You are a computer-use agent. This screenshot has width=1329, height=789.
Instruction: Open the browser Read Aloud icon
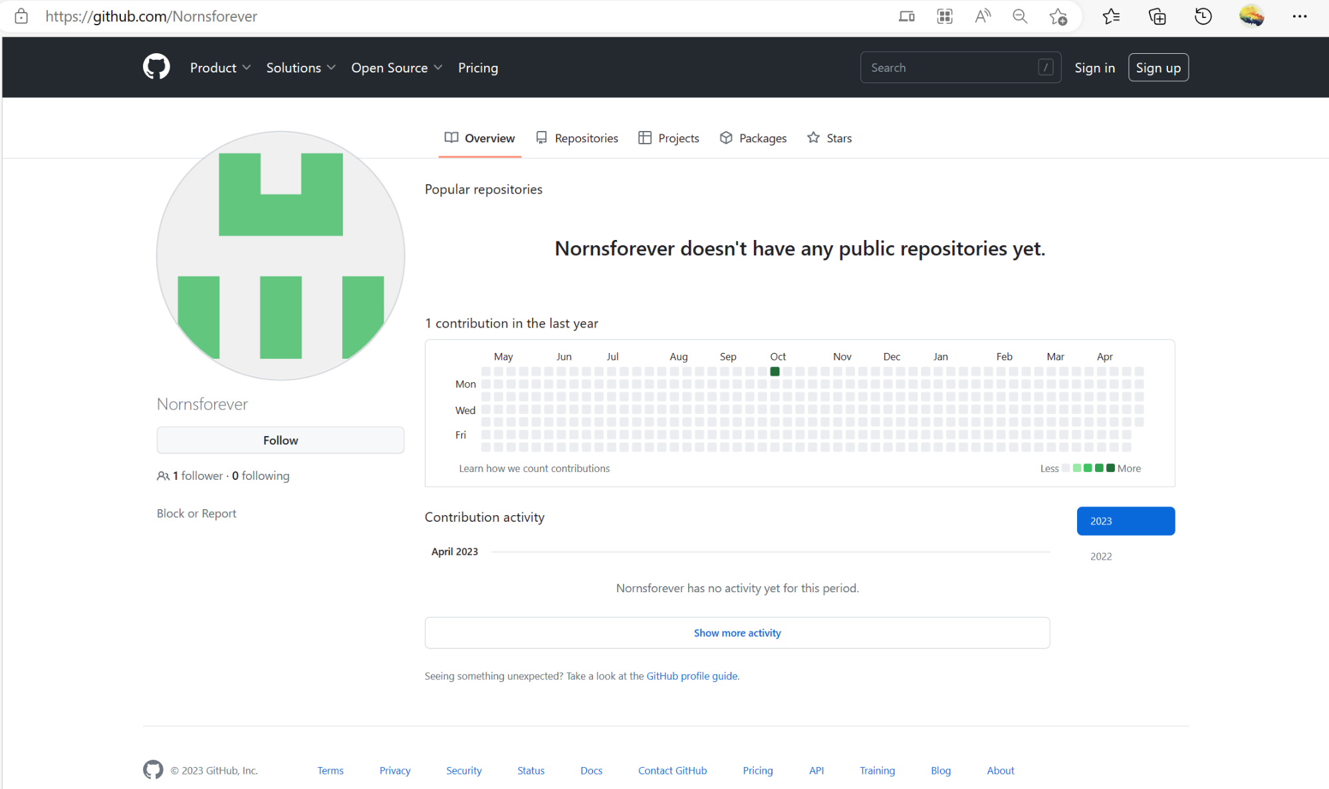click(x=982, y=16)
